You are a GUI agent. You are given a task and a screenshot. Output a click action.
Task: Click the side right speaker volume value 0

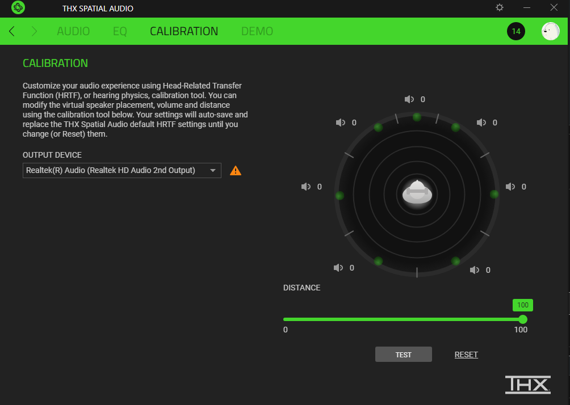coord(524,187)
